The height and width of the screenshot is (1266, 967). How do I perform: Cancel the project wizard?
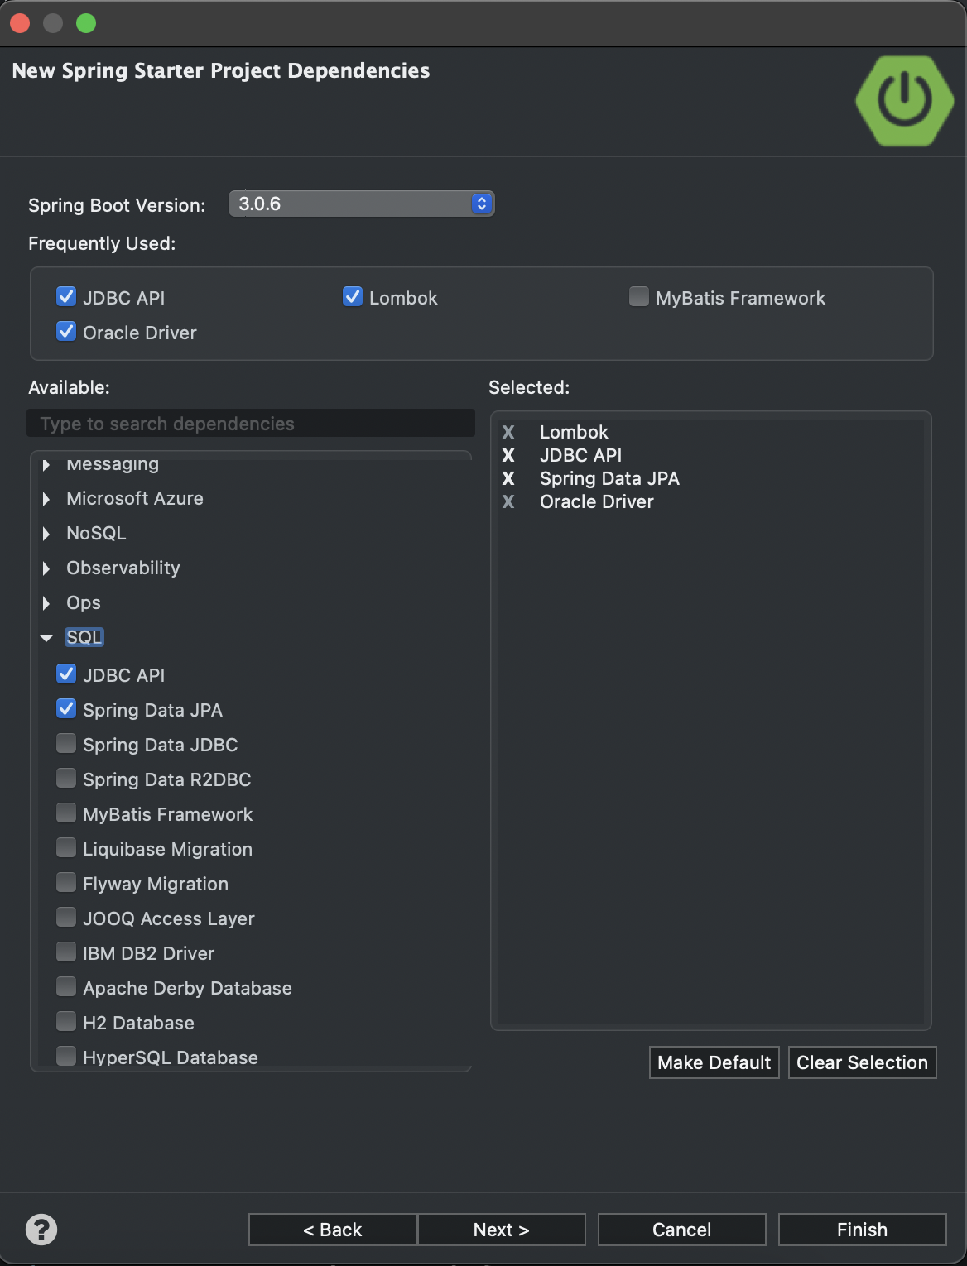(x=682, y=1230)
